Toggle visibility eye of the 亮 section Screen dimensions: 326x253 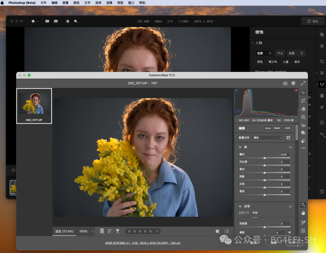pyautogui.click(x=290, y=147)
